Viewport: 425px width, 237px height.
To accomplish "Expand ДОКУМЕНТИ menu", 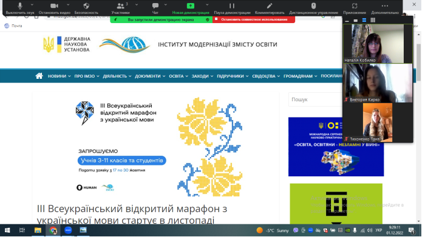I will click(x=150, y=76).
